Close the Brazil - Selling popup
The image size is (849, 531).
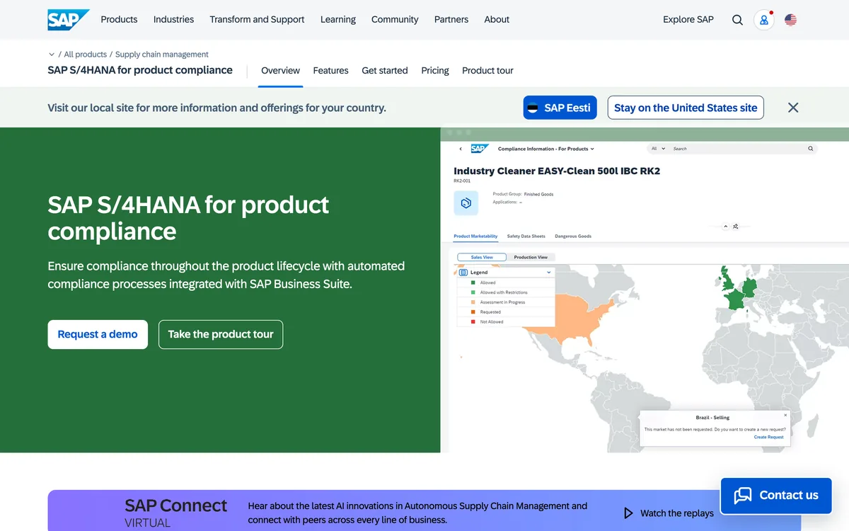785,415
